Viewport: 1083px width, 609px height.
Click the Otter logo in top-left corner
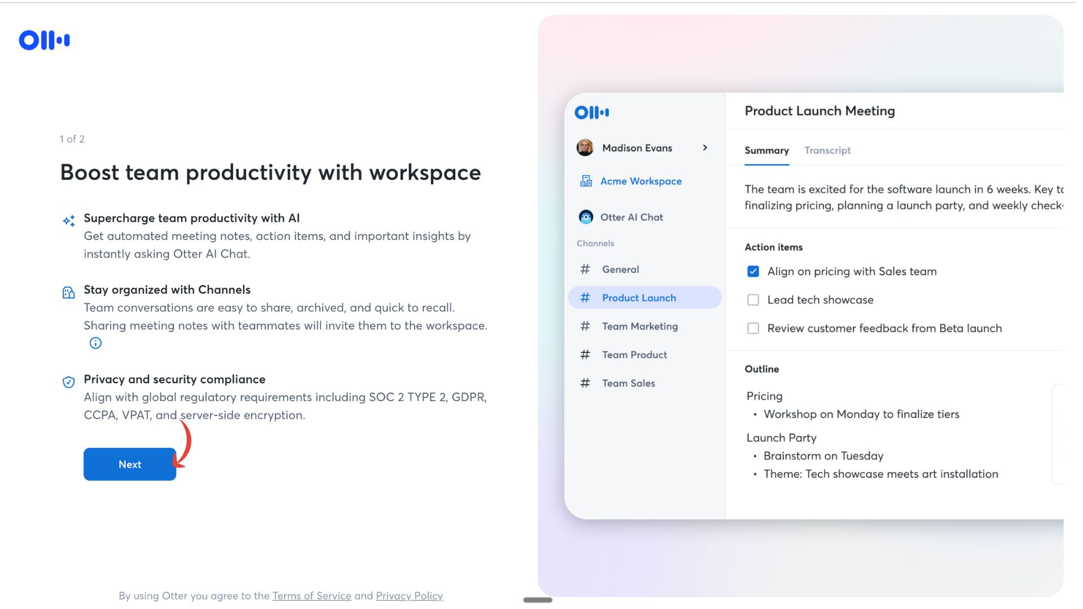pyautogui.click(x=44, y=40)
